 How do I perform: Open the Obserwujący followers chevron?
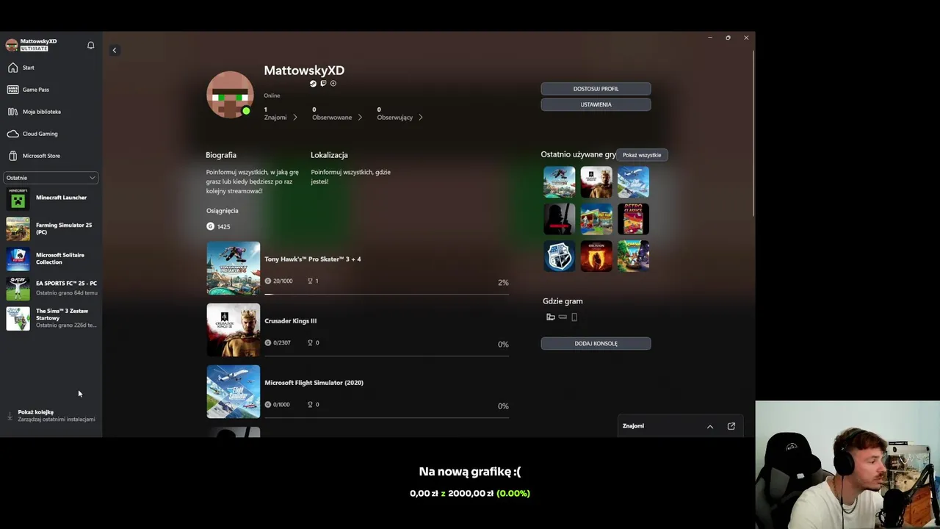420,118
